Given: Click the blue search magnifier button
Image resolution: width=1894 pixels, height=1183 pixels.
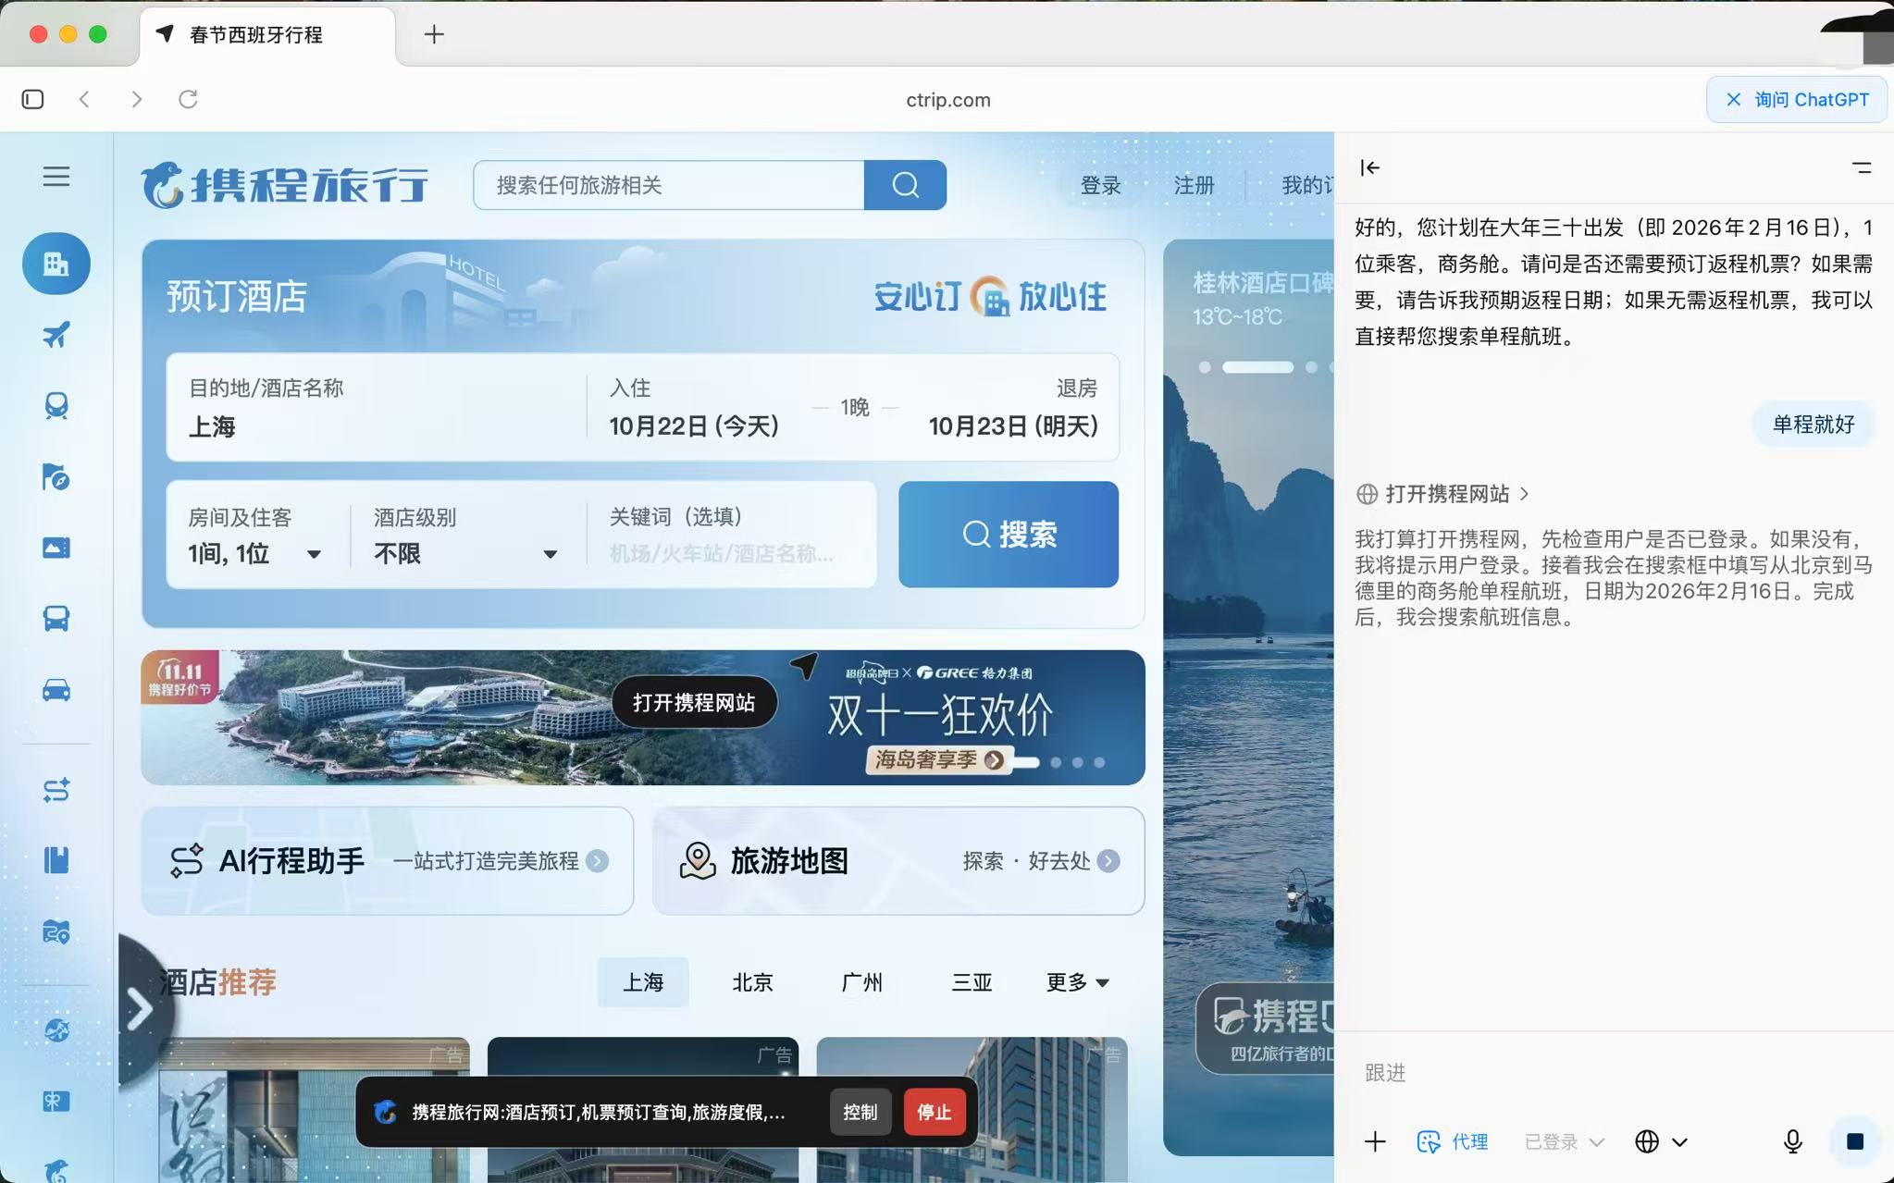Looking at the screenshot, I should 904,185.
